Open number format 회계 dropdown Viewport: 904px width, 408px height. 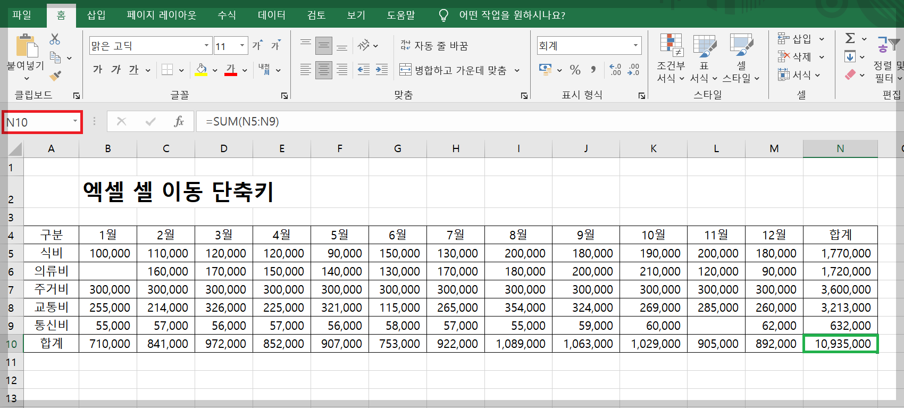pyautogui.click(x=635, y=46)
